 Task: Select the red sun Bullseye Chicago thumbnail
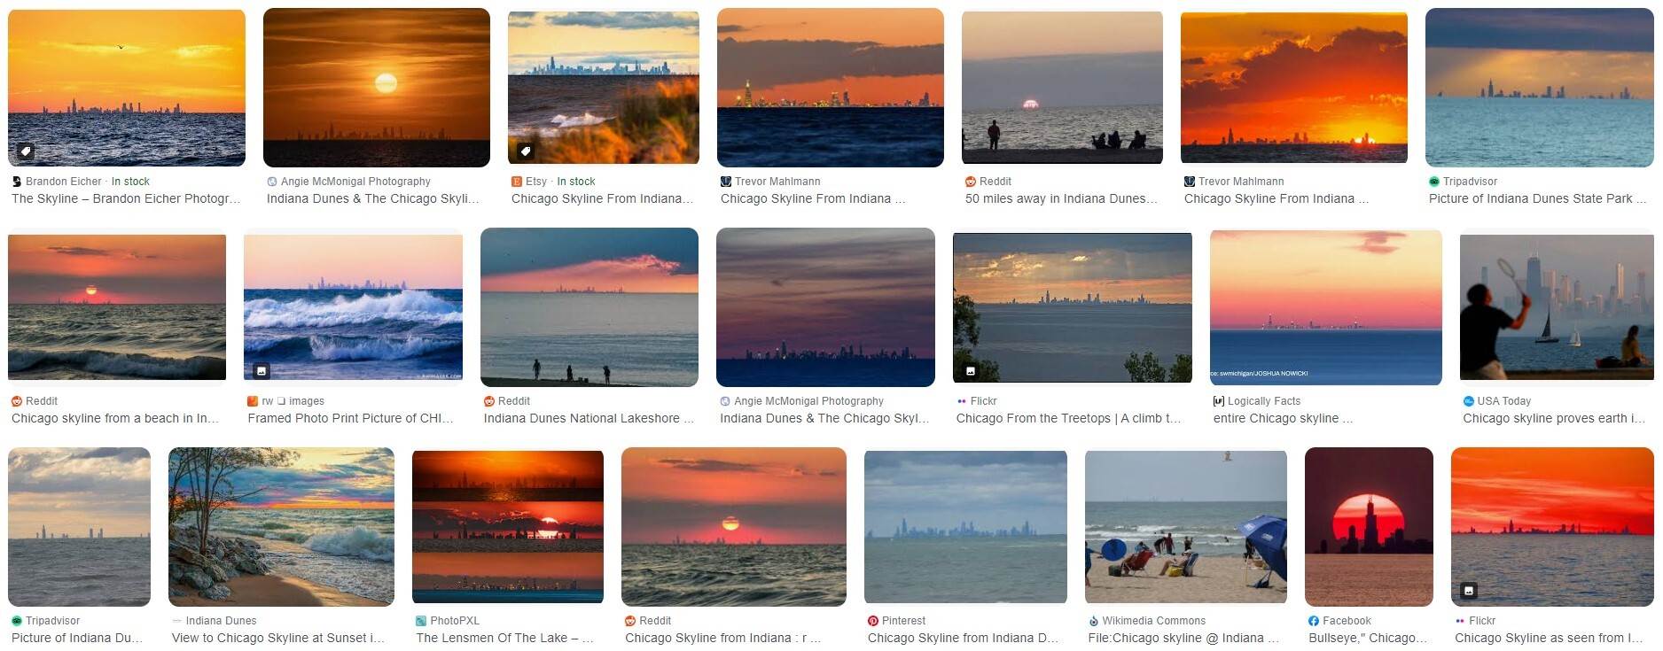pyautogui.click(x=1369, y=526)
